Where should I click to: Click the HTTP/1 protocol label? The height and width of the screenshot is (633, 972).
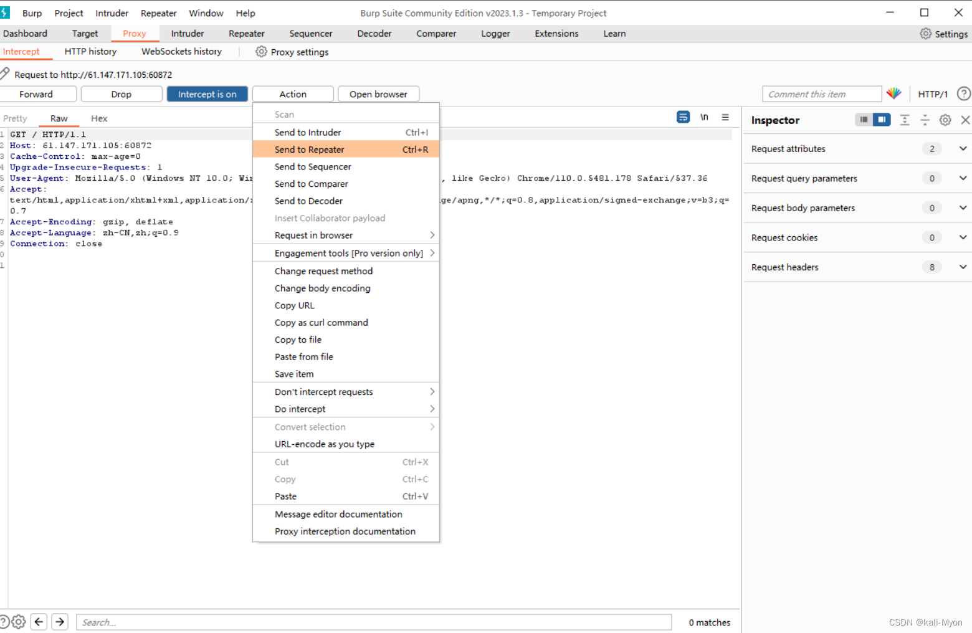pyautogui.click(x=933, y=94)
